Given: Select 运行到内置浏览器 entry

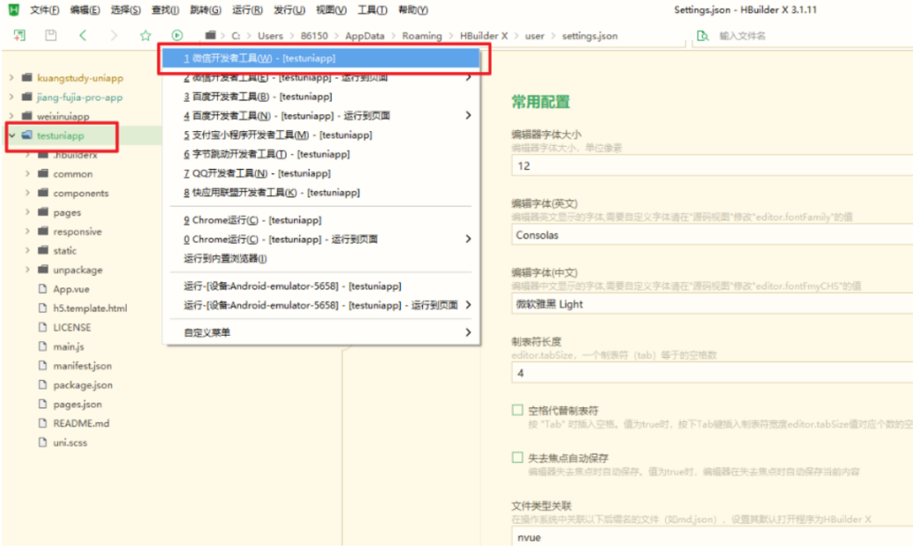Looking at the screenshot, I should coord(321,258).
